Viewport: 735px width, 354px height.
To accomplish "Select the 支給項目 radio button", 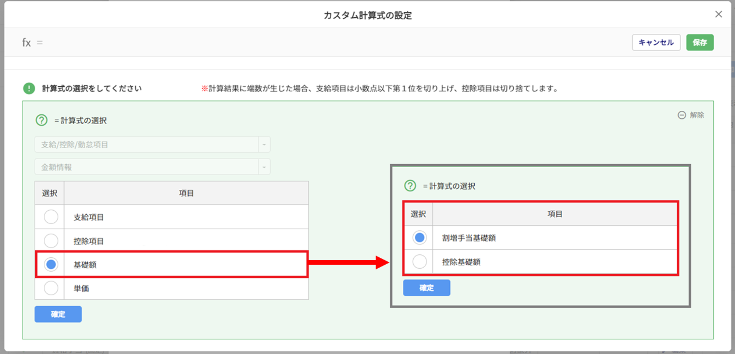I will pos(51,217).
